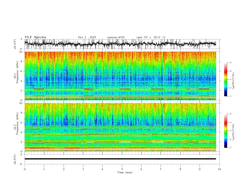
Task: Click time axis tick label "3"
Action: click(83, 169)
